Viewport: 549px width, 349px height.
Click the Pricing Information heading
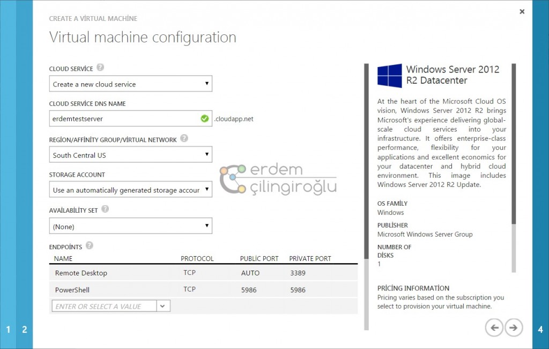pos(413,288)
